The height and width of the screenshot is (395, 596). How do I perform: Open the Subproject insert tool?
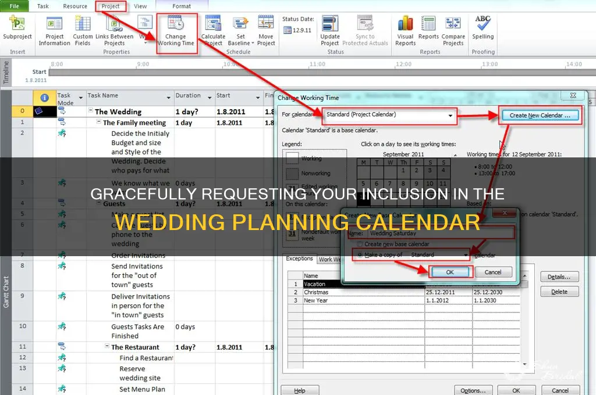[17, 28]
